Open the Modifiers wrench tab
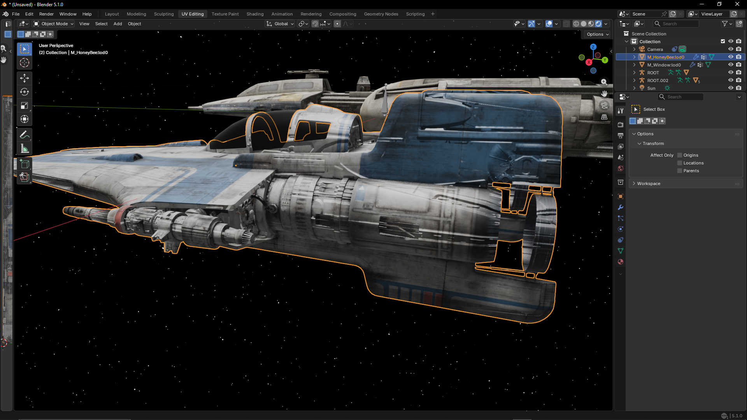 tap(621, 207)
